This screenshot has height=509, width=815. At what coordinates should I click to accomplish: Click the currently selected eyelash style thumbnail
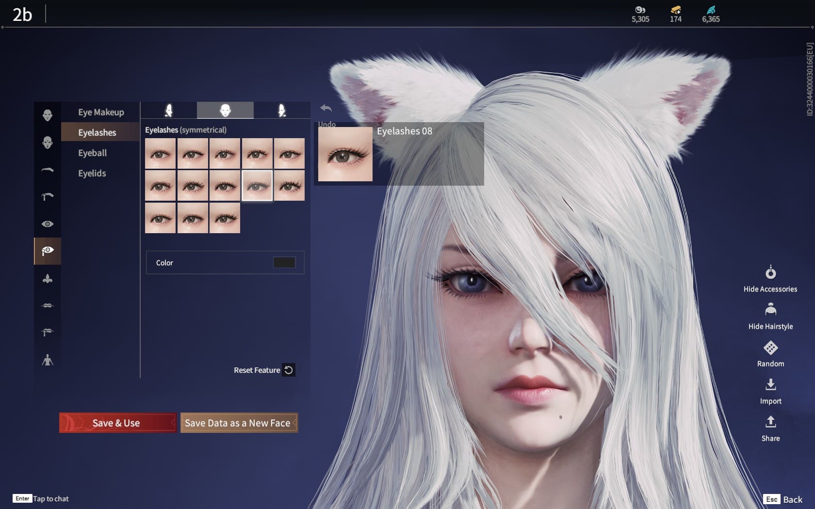coord(257,185)
